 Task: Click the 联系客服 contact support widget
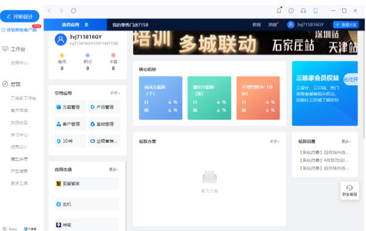(349, 191)
